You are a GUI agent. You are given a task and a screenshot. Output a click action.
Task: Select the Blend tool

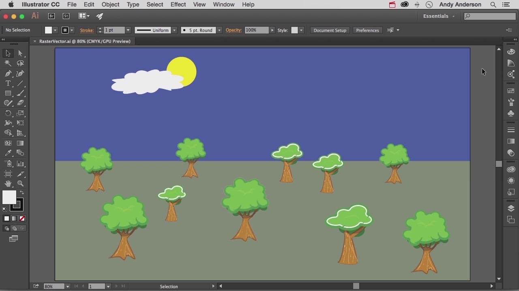pyautogui.click(x=20, y=153)
